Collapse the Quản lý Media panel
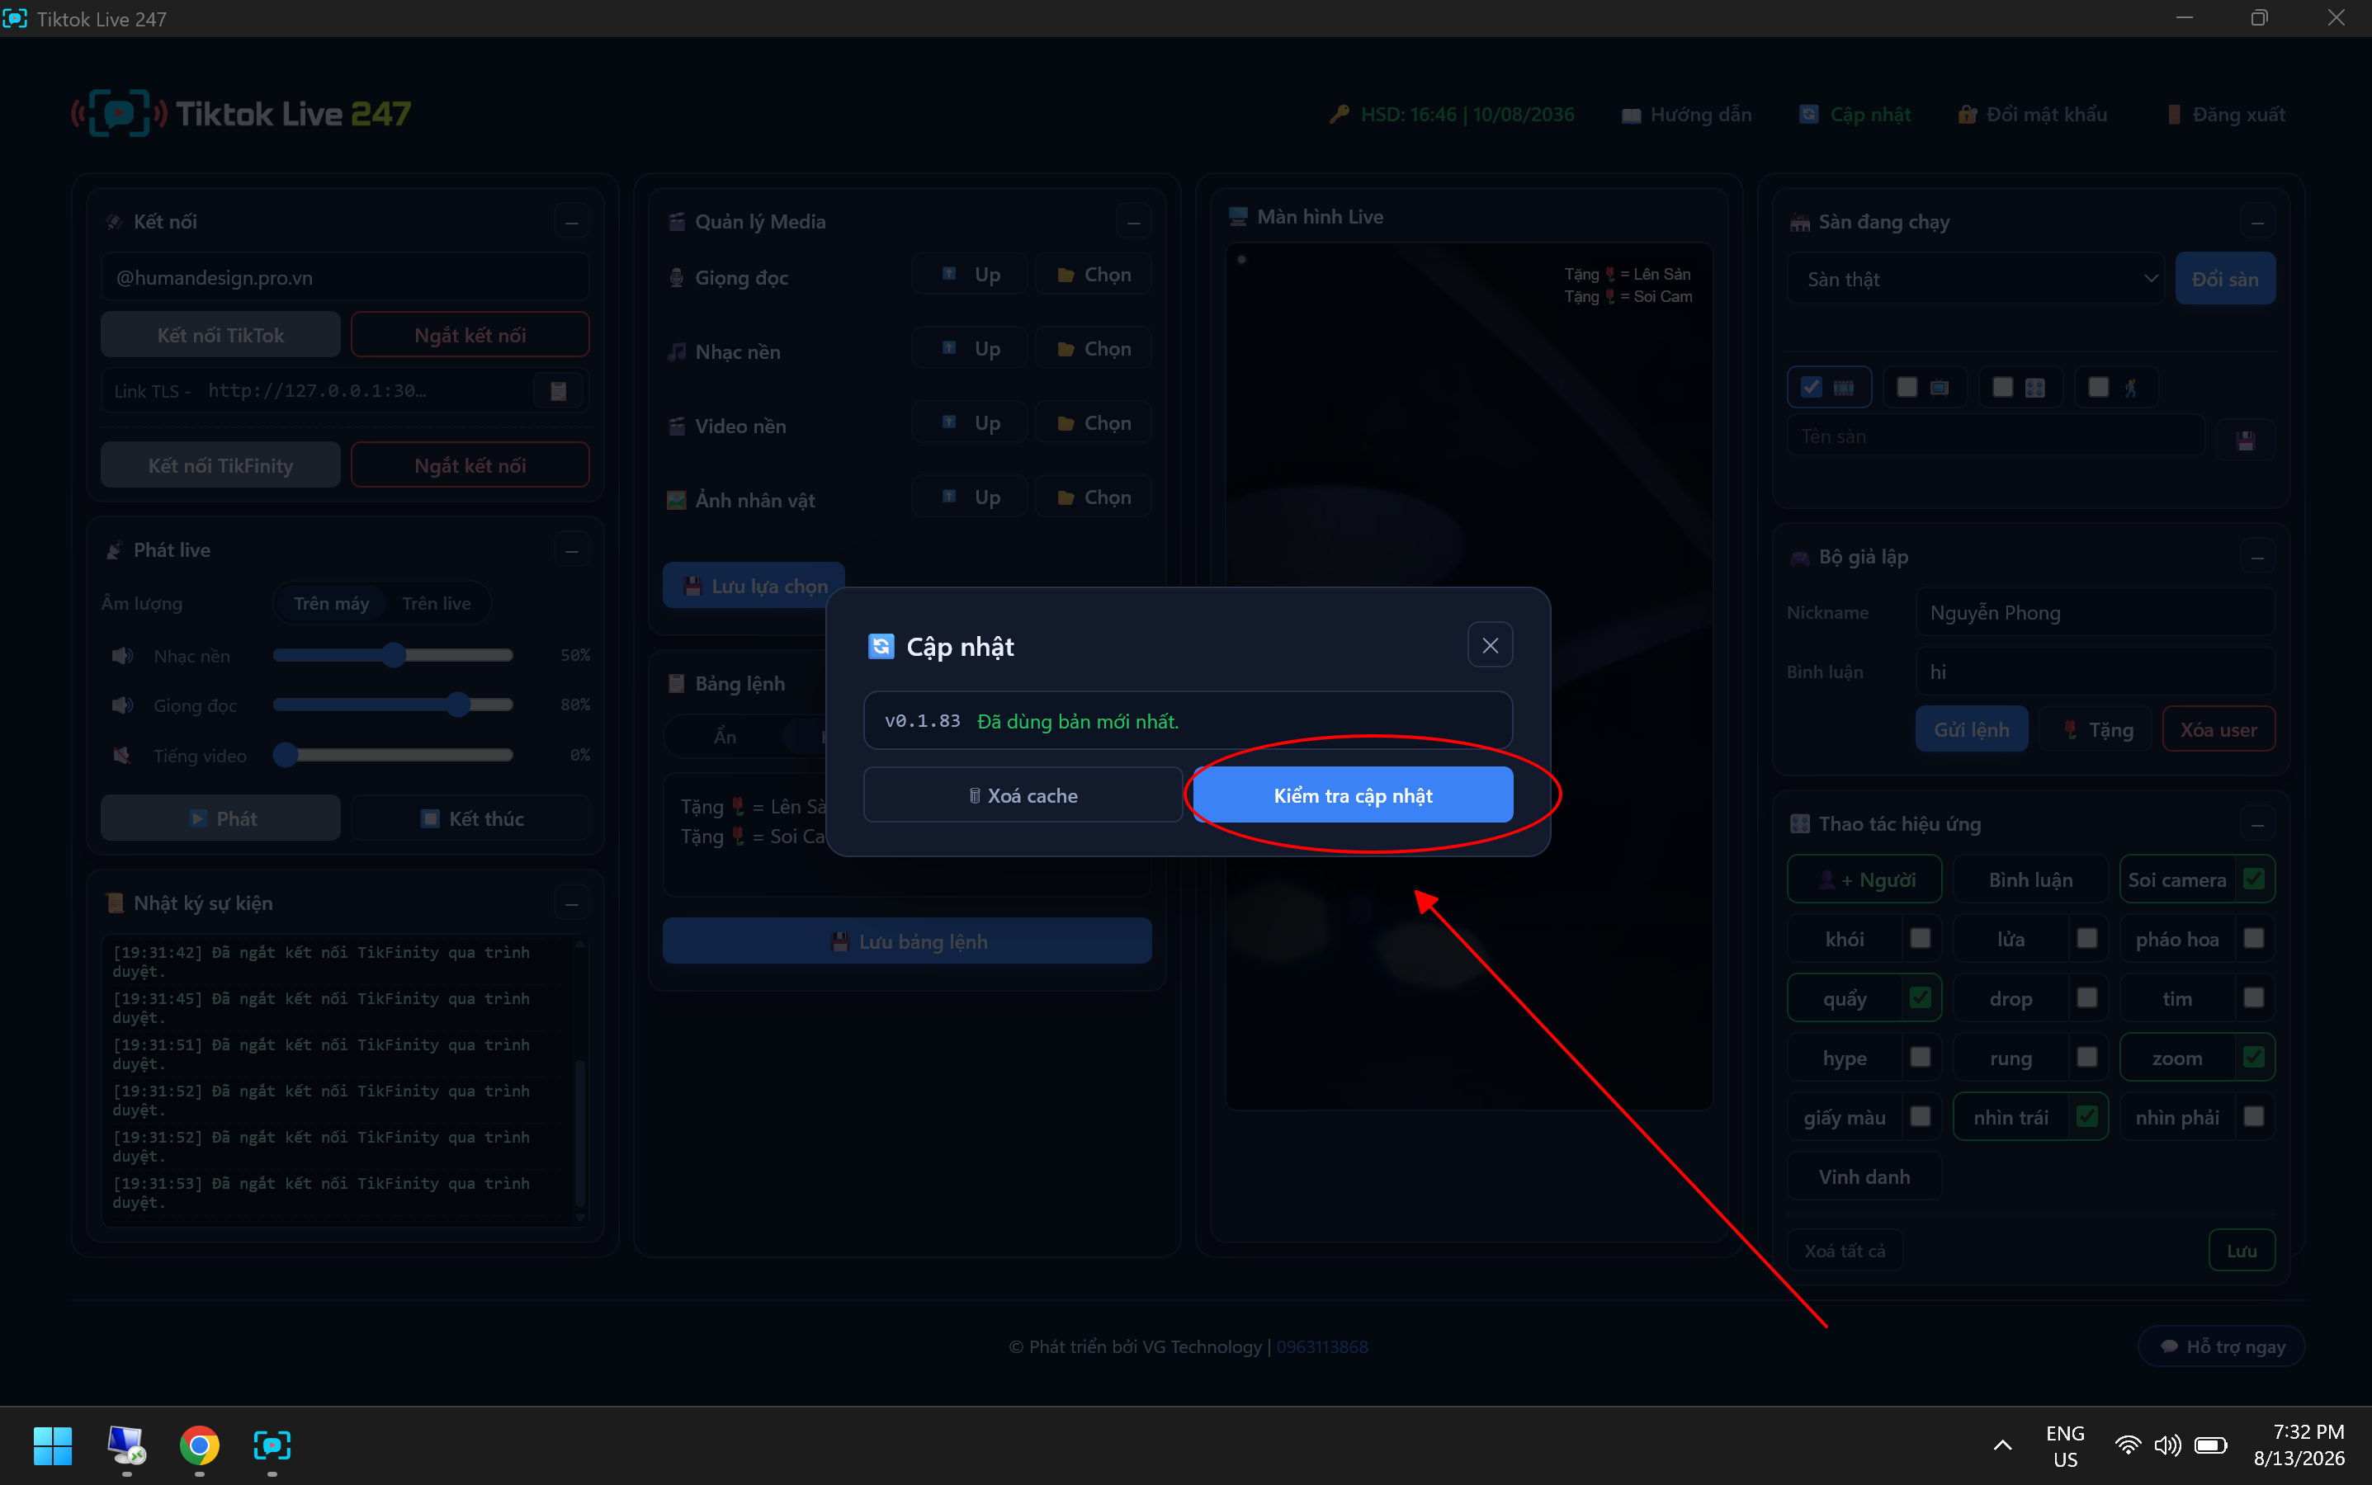This screenshot has height=1485, width=2372. point(1133,222)
